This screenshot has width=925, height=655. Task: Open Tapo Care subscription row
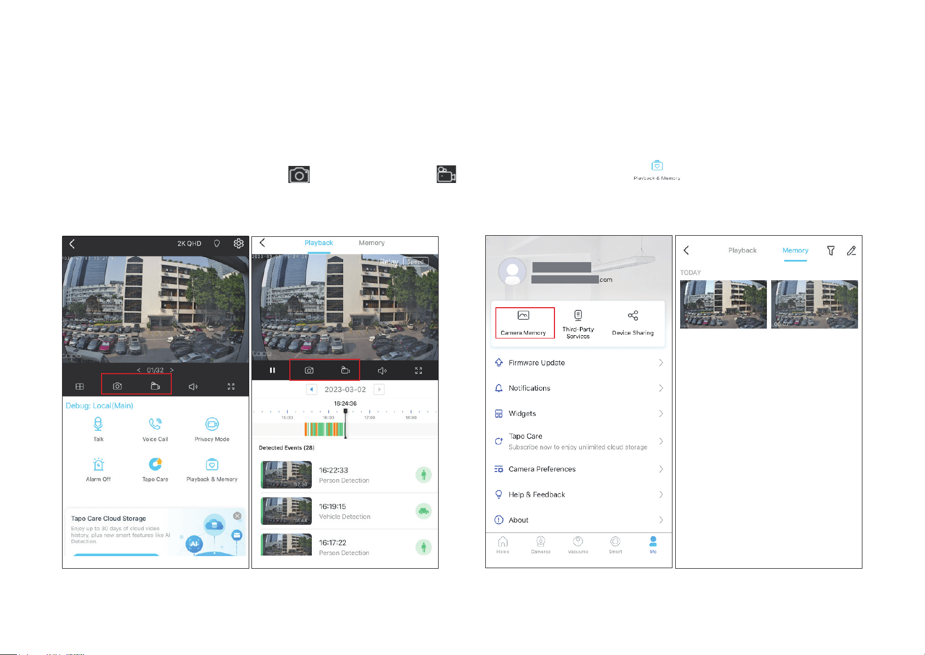click(x=579, y=441)
